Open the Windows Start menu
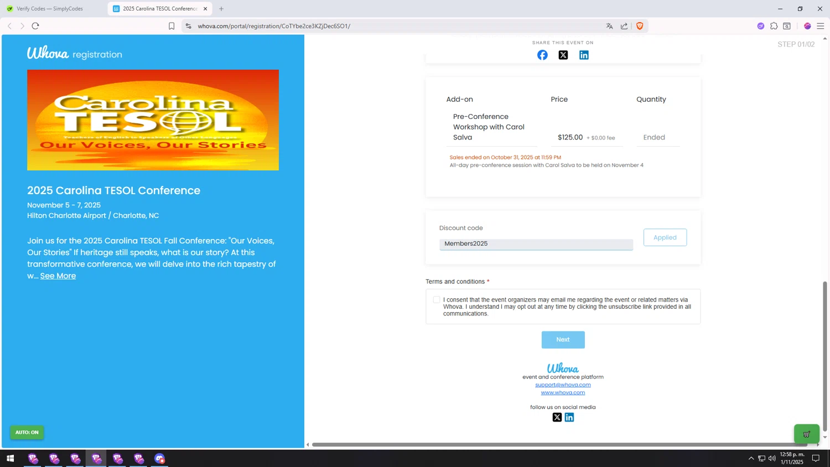 point(10,458)
